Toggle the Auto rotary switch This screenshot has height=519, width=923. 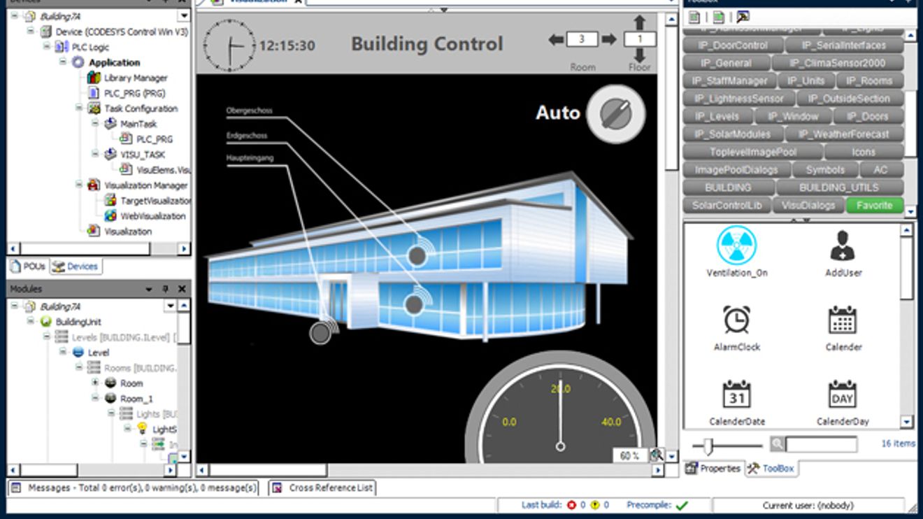click(615, 113)
